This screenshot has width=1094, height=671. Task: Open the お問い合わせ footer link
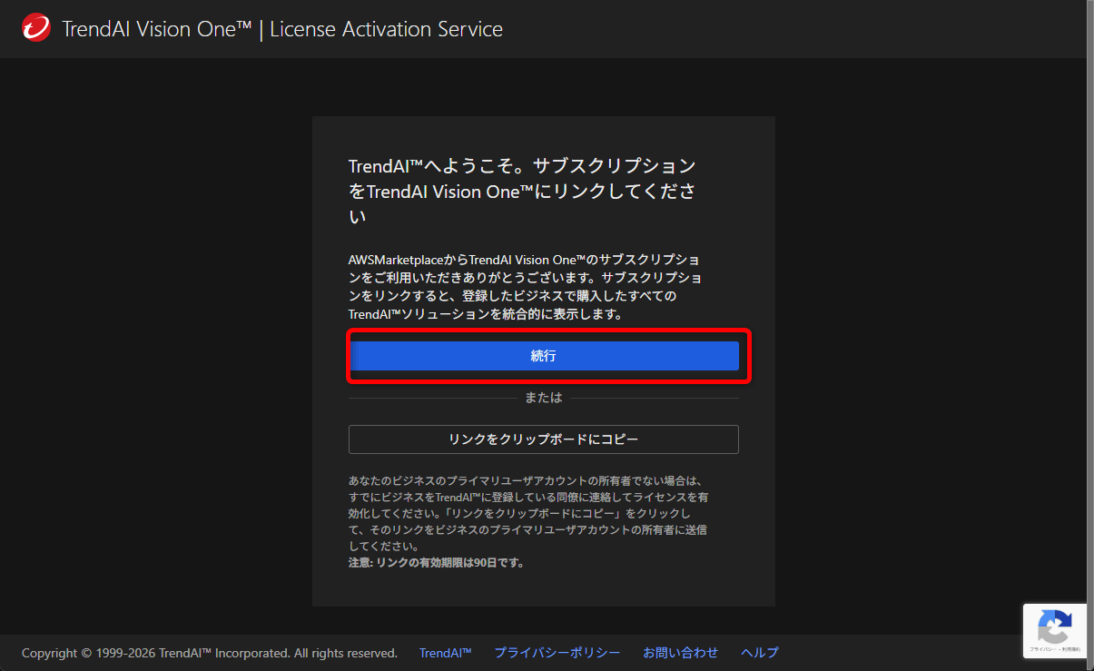click(681, 653)
